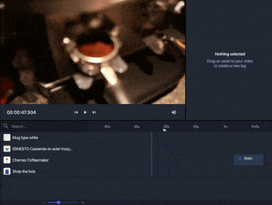The height and width of the screenshot is (205, 272).
Task: Jump to the 1m timeline mark
Action: point(226,127)
